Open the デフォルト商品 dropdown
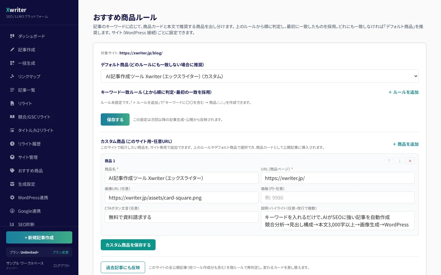 [x=260, y=76]
